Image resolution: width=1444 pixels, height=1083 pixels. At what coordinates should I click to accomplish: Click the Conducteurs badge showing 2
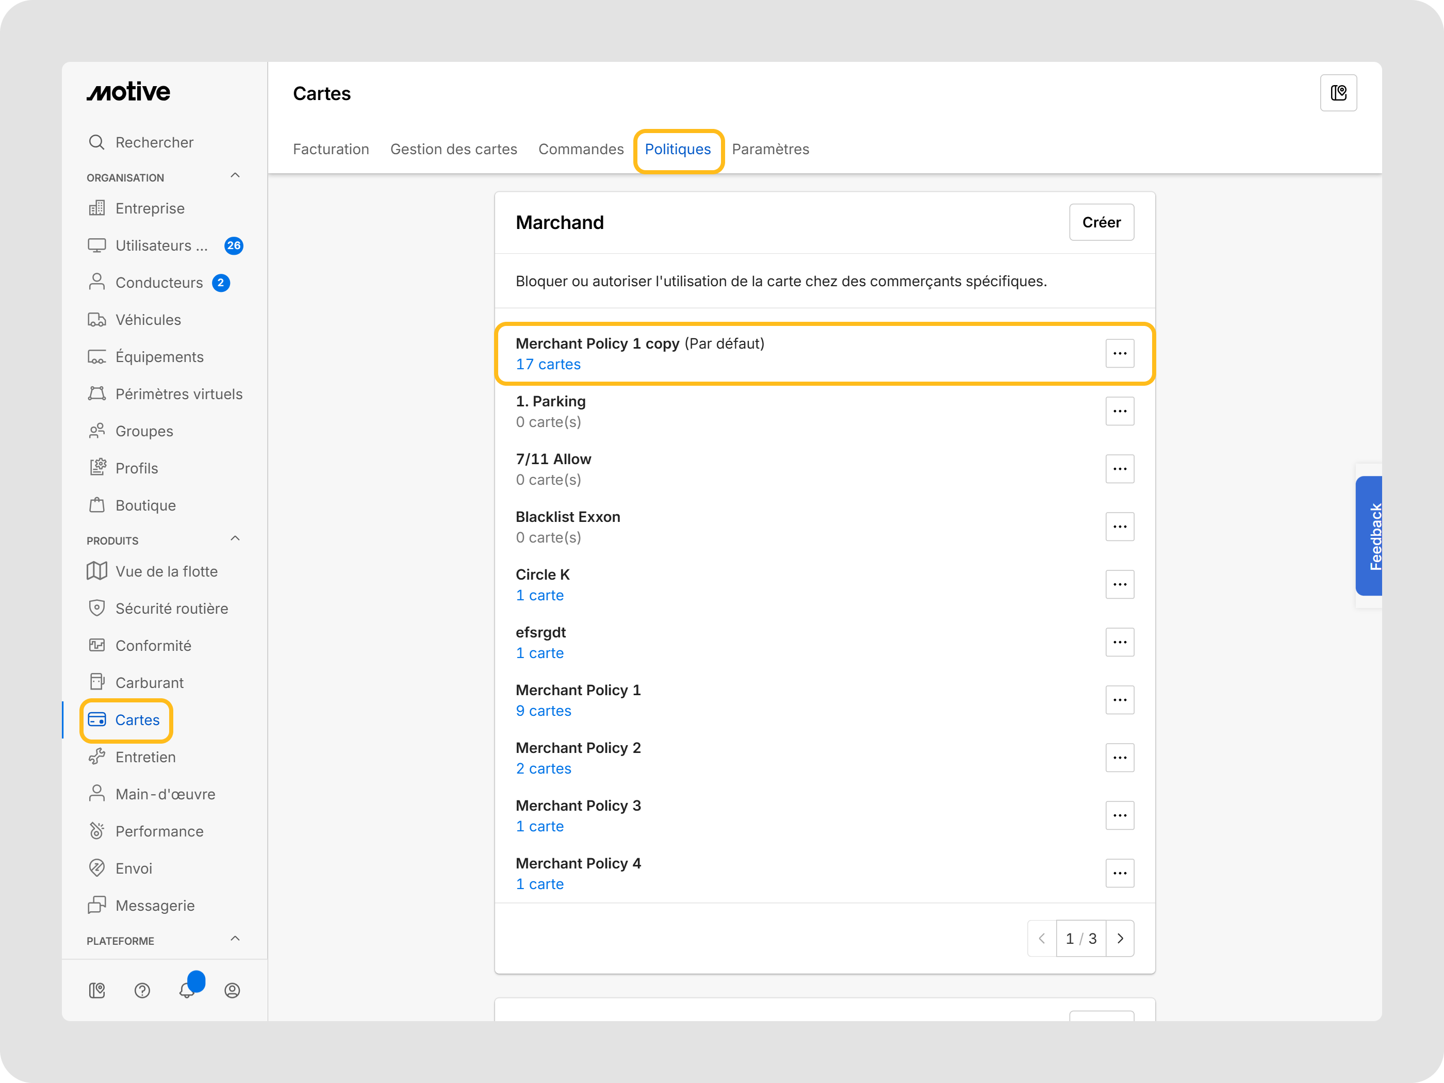pyautogui.click(x=221, y=283)
